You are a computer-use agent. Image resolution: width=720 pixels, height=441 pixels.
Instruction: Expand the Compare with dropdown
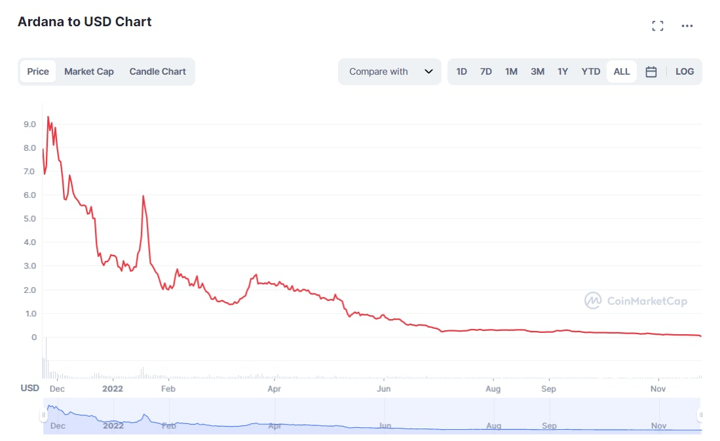(390, 71)
